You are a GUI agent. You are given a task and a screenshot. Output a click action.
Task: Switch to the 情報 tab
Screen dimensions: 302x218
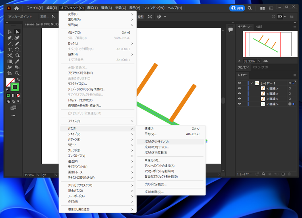[259, 27]
